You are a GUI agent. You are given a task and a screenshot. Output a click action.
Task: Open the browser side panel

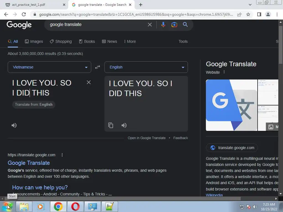click(x=259, y=14)
